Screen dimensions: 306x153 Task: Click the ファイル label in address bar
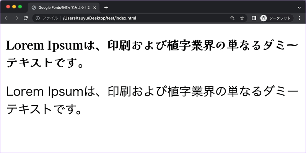click(50, 18)
